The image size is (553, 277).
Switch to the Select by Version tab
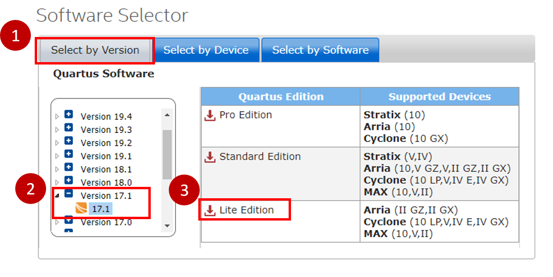95,50
